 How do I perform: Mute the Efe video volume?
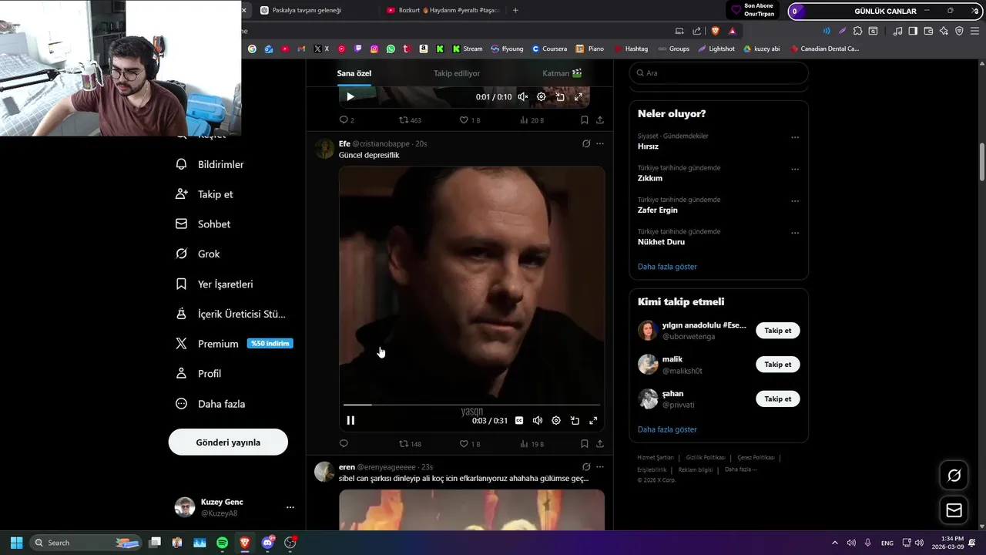(538, 420)
